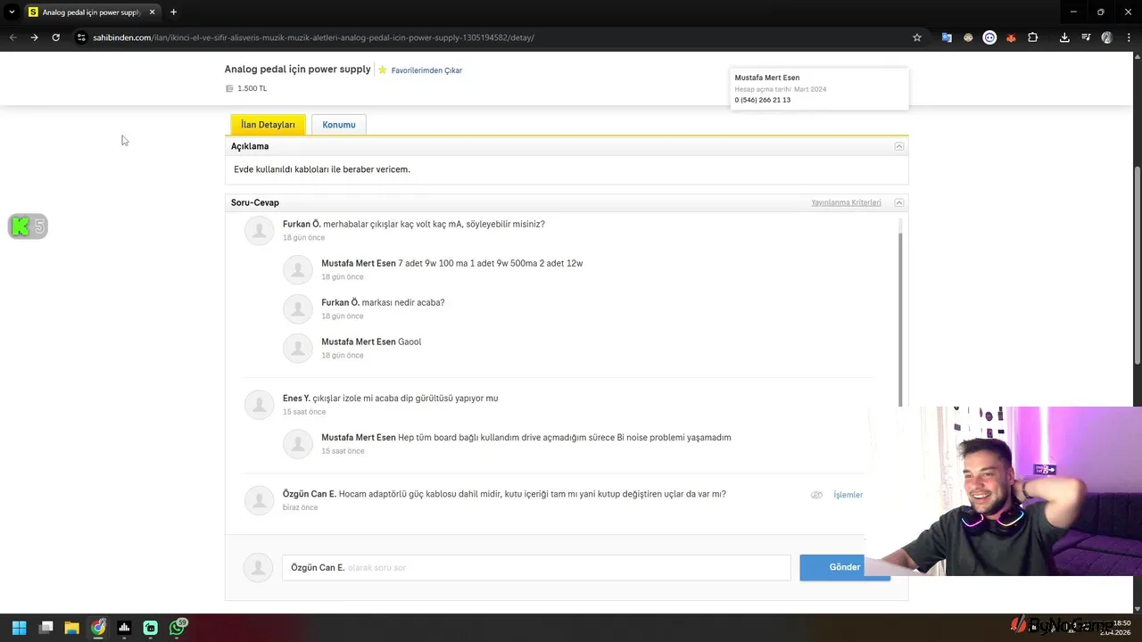Click Furkan Ö.'s avatar on the volt question
The width and height of the screenshot is (1142, 642).
click(x=259, y=230)
